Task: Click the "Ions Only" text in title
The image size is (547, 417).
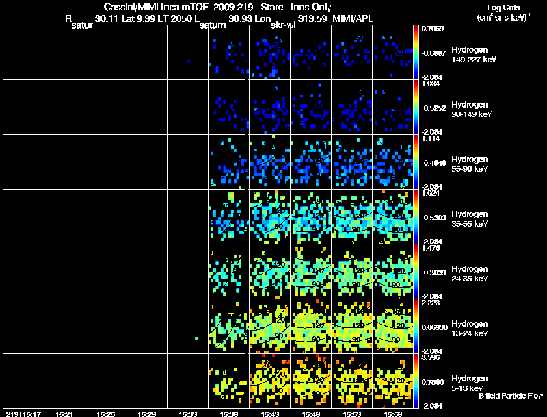Action: coord(311,7)
